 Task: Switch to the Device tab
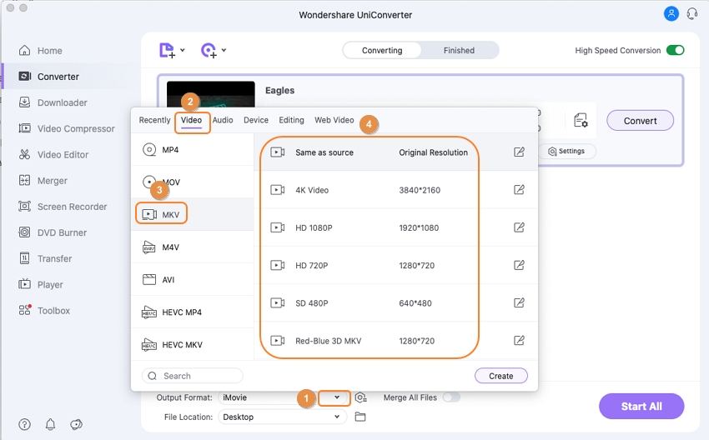pyautogui.click(x=256, y=120)
